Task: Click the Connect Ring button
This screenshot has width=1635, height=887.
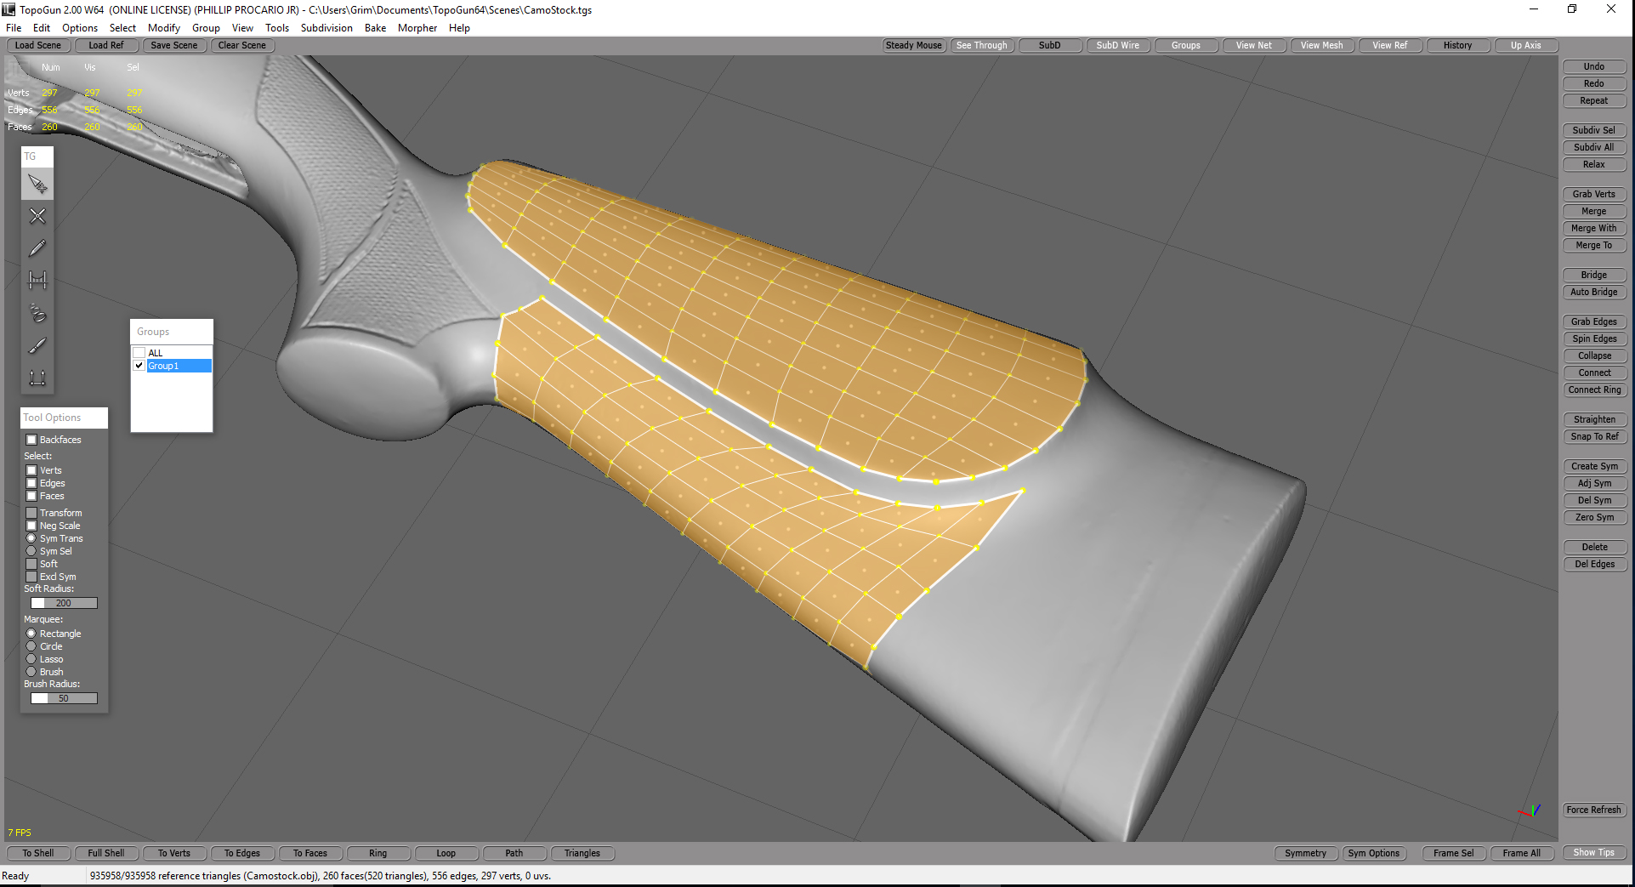Action: [x=1594, y=389]
